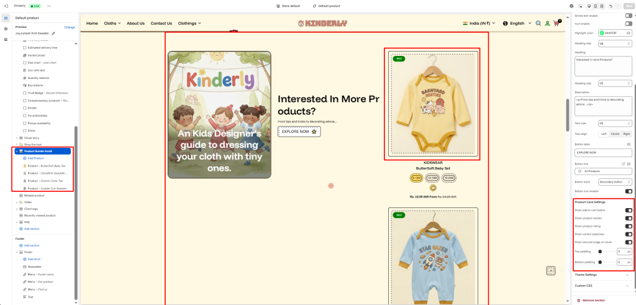
Task: Open app embeds icon in left rail
Action: point(6,39)
